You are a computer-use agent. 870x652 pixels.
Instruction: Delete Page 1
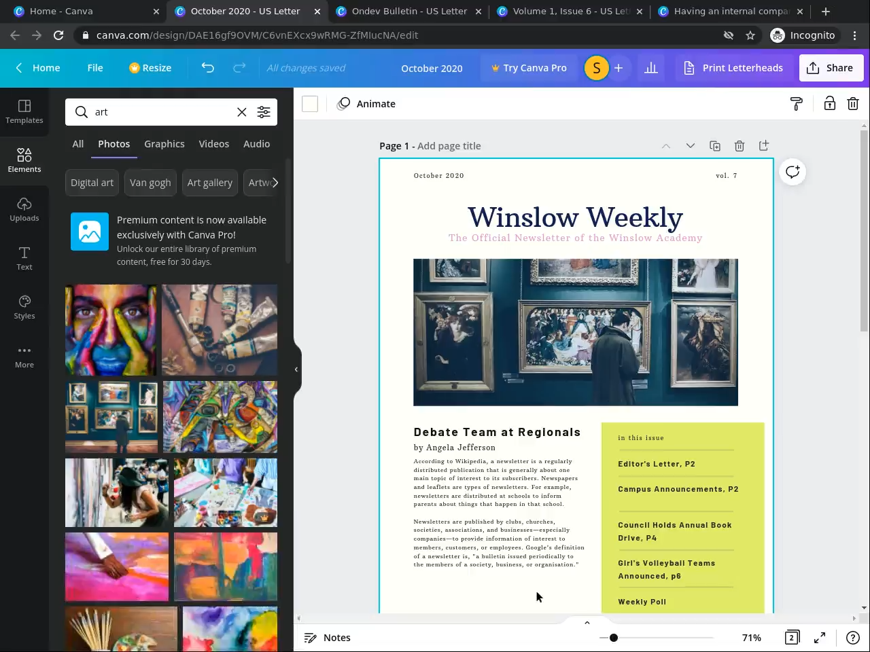pyautogui.click(x=739, y=146)
